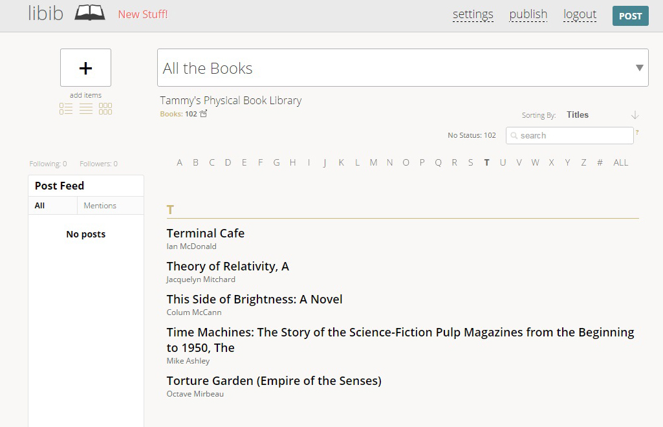Reverse sort order with the down arrow
The width and height of the screenshot is (663, 427).
click(635, 115)
